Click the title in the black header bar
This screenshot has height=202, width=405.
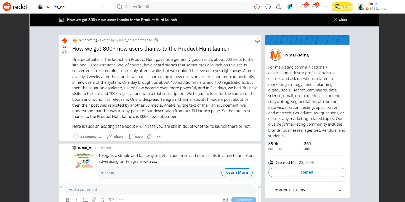tap(122, 20)
